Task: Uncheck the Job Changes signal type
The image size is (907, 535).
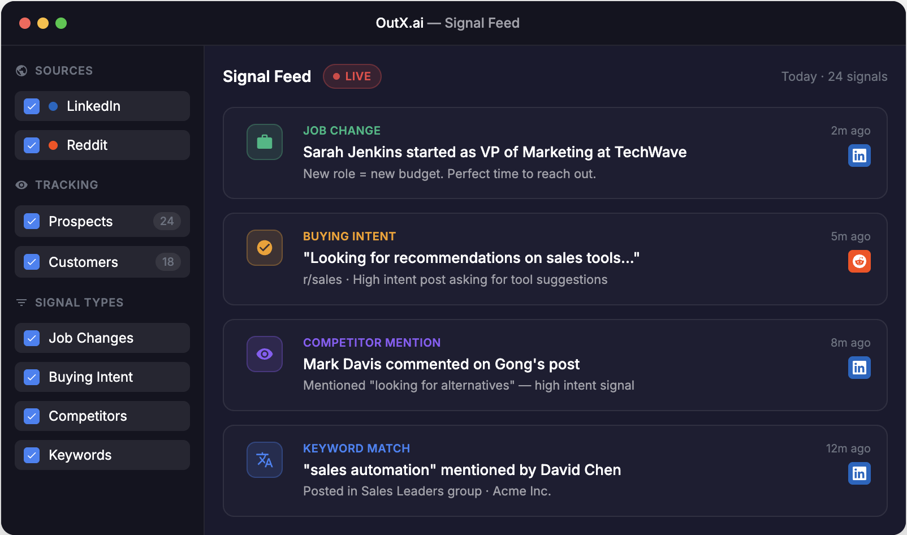Action: [32, 338]
